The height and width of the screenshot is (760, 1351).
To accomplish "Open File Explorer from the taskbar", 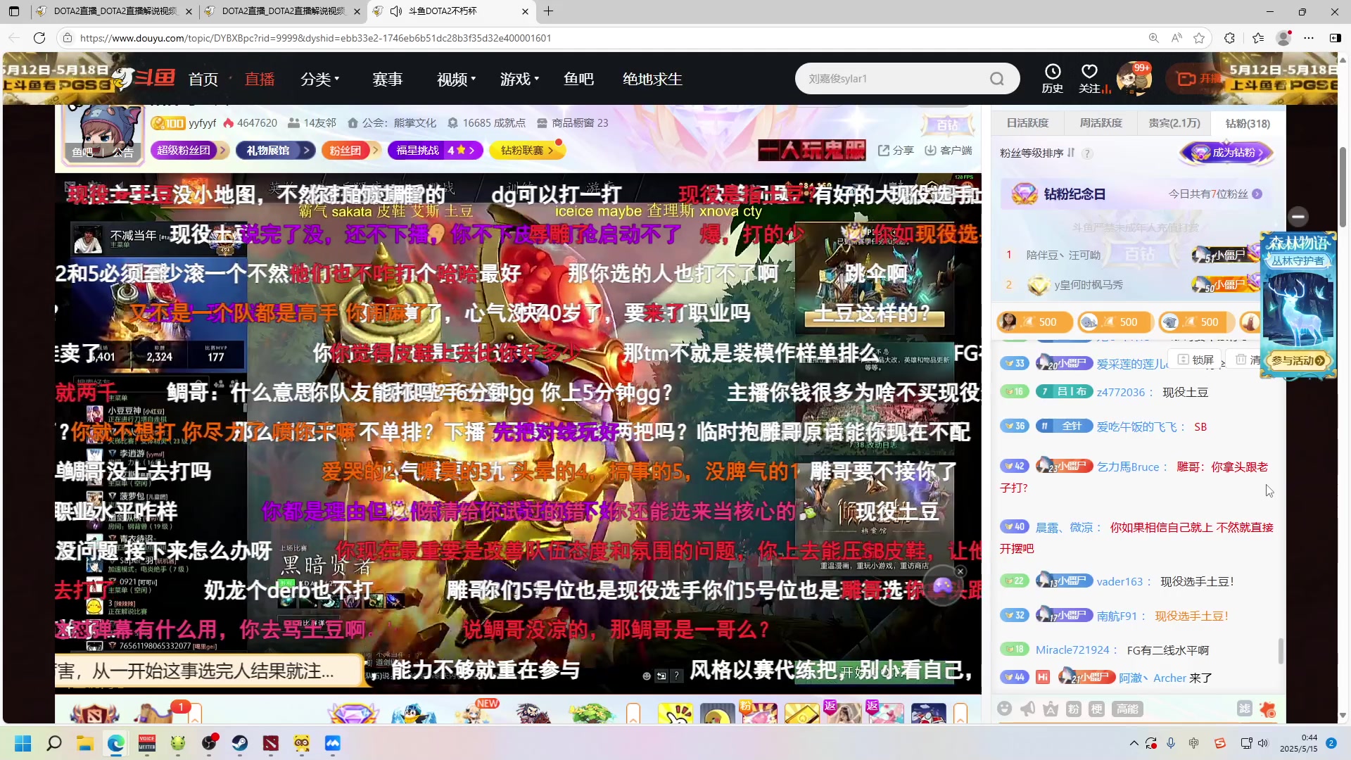I will click(85, 743).
